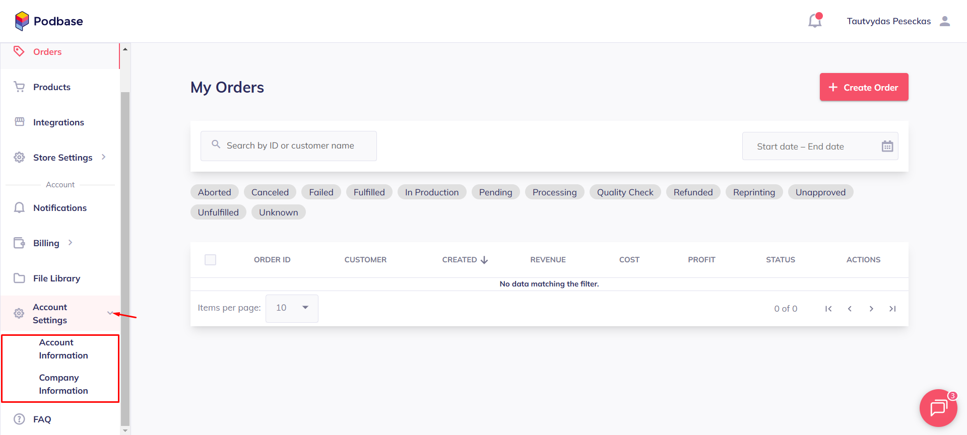Go to the next page arrow
This screenshot has height=435, width=967.
coord(871,309)
